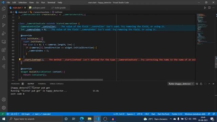
Task: Click Ln 91, Col 22 indicator
Action: (119, 114)
